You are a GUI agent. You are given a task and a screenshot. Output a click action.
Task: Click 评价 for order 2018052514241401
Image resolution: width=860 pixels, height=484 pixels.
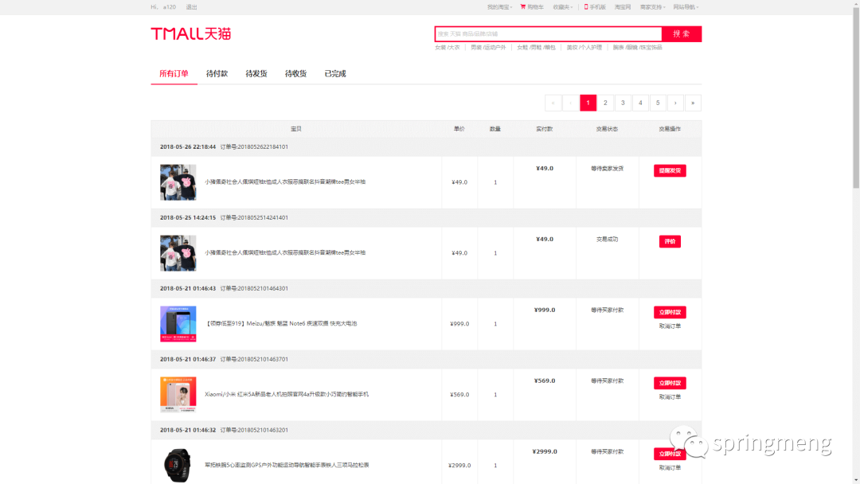[x=670, y=241]
